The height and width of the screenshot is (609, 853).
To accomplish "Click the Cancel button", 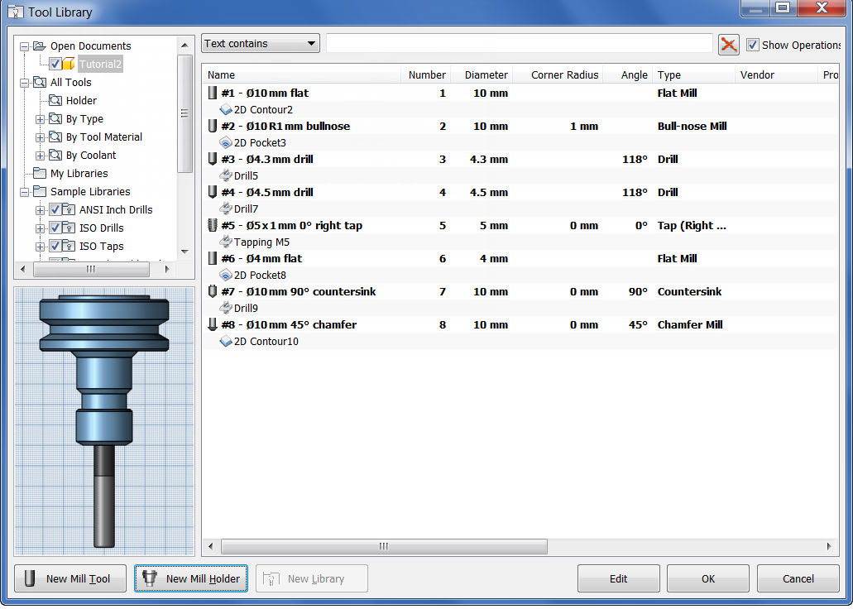I will click(x=798, y=578).
